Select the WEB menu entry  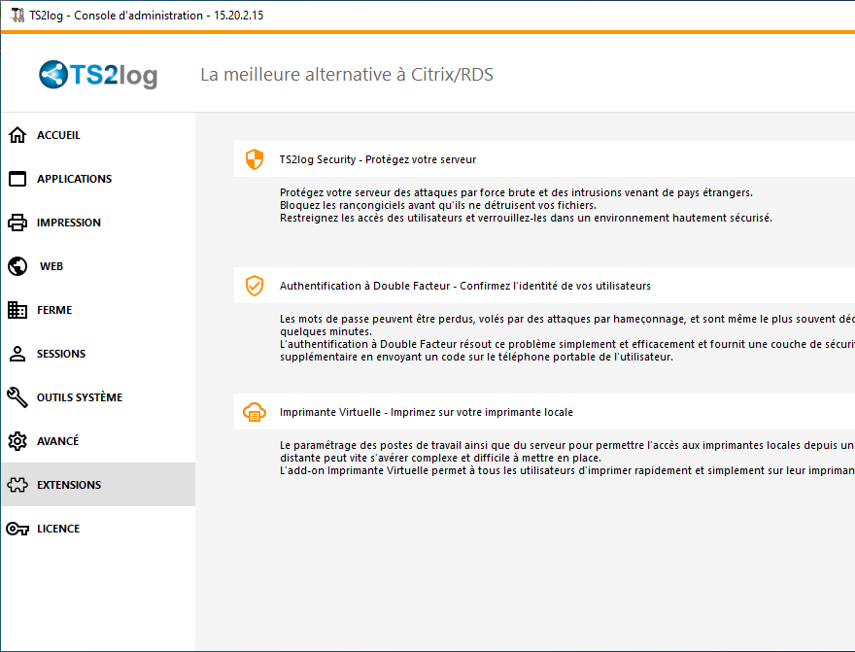tap(98, 266)
